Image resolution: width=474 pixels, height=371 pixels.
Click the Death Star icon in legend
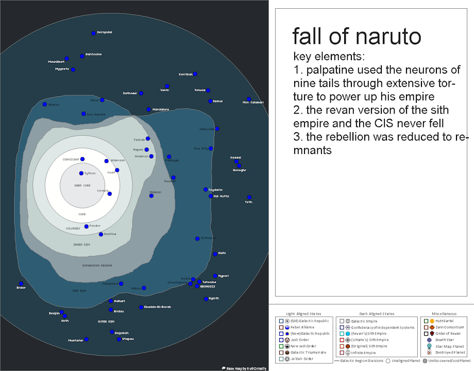[x=429, y=340]
